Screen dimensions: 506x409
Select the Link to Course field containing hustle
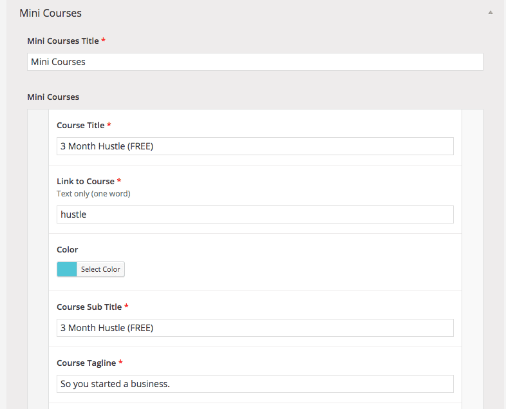[255, 214]
